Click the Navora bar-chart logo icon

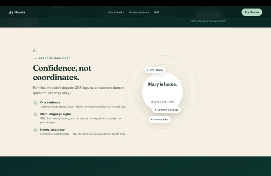pyautogui.click(x=11, y=12)
